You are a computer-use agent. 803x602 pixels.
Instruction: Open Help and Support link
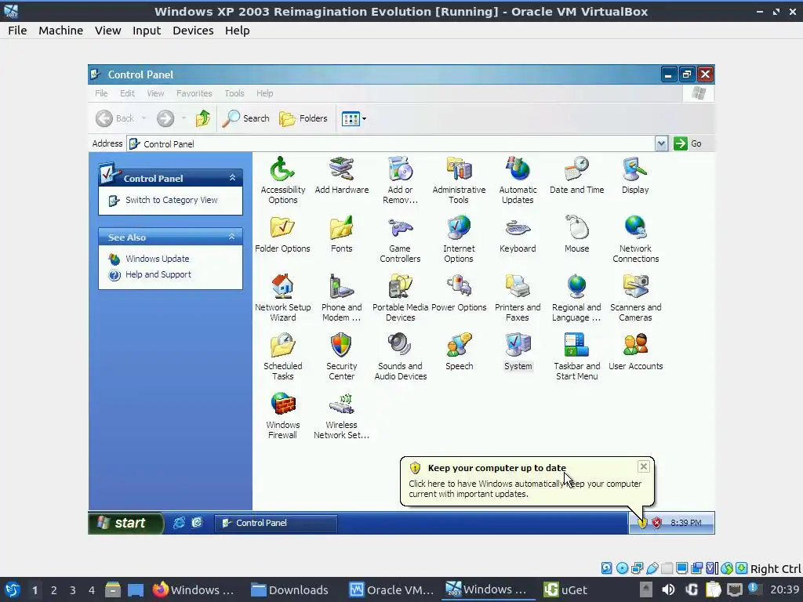158,274
